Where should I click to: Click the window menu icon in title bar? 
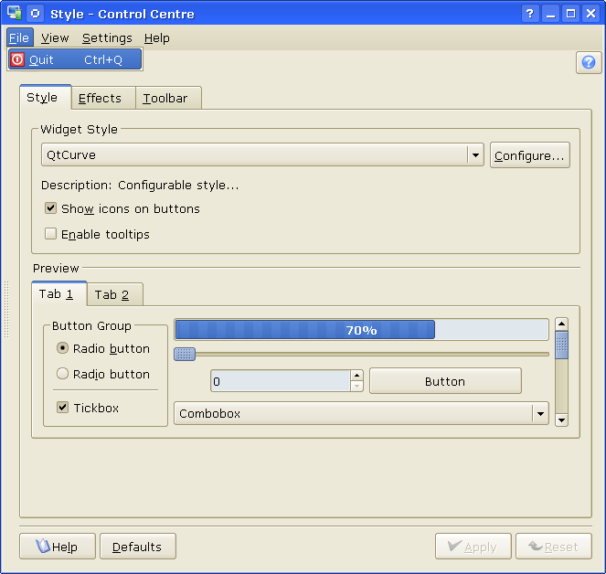click(15, 13)
